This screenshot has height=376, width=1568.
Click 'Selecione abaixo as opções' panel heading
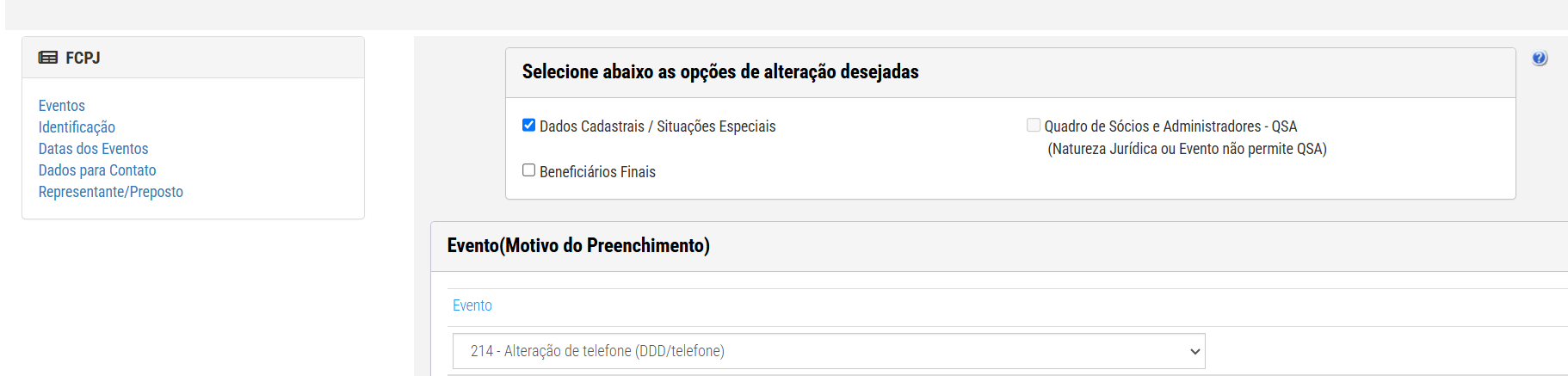[x=720, y=71]
